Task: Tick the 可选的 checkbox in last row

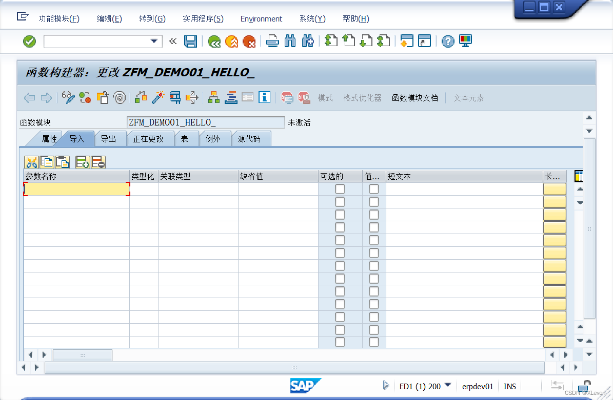Action: point(340,342)
